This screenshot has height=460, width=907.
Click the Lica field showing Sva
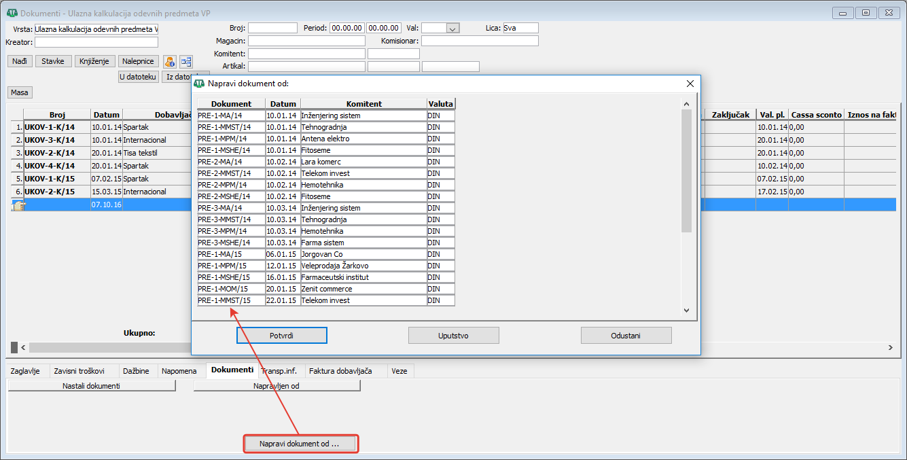click(520, 28)
